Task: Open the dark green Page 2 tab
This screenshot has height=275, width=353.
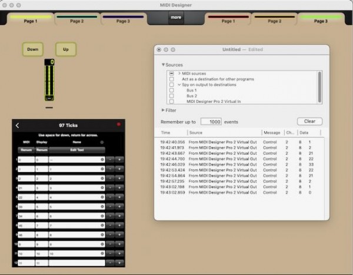Action: [76, 19]
